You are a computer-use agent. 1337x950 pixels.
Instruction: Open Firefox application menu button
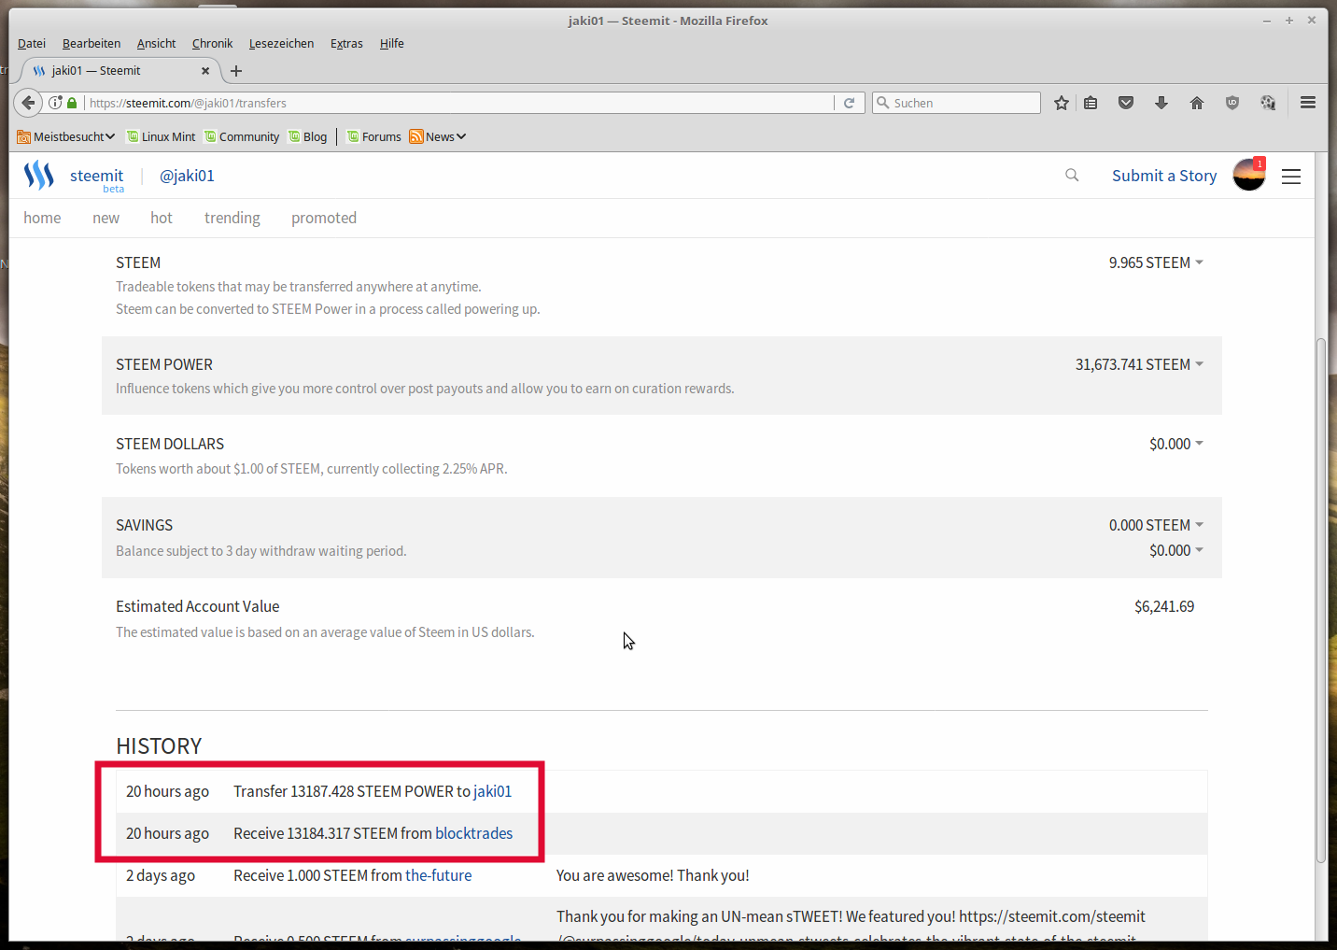(1308, 103)
